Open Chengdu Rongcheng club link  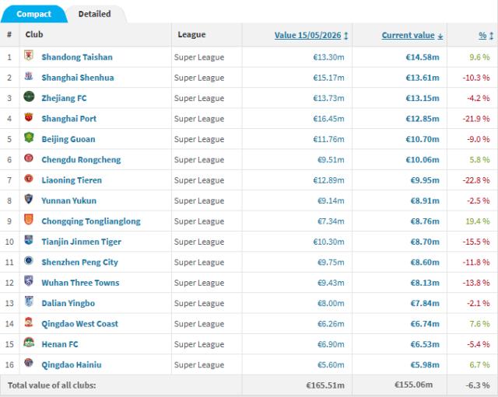81,160
